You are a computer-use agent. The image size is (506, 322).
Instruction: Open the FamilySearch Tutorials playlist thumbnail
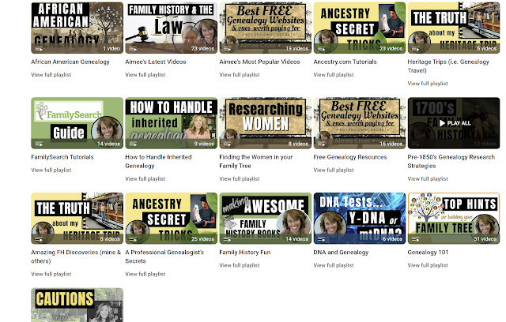77,123
